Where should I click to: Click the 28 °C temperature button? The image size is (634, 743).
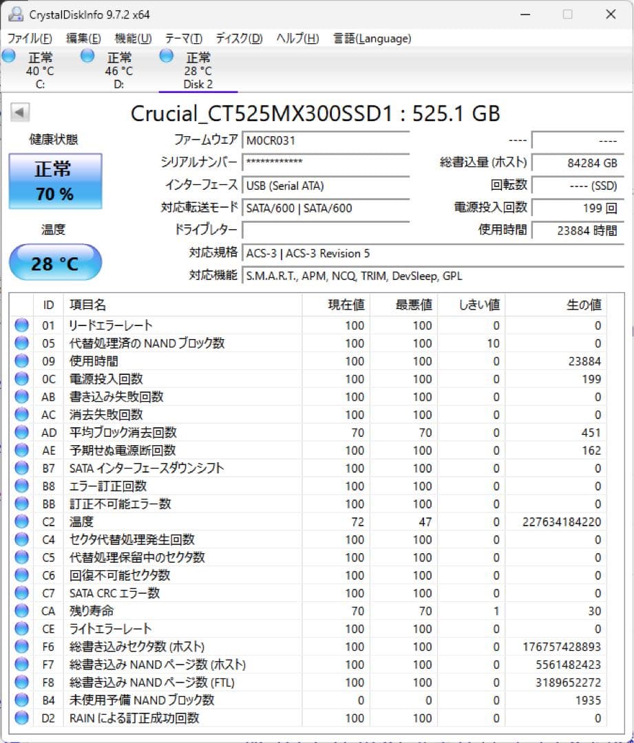click(x=55, y=263)
